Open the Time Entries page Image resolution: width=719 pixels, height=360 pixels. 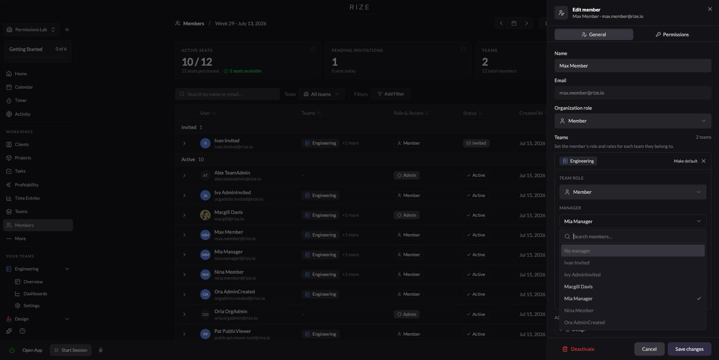click(38, 198)
